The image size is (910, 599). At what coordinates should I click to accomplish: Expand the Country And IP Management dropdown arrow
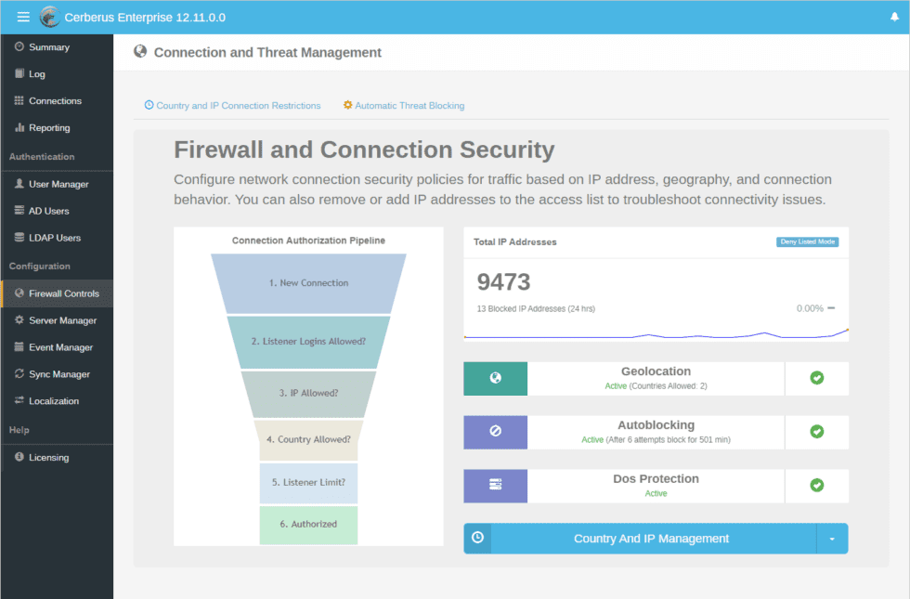[832, 539]
